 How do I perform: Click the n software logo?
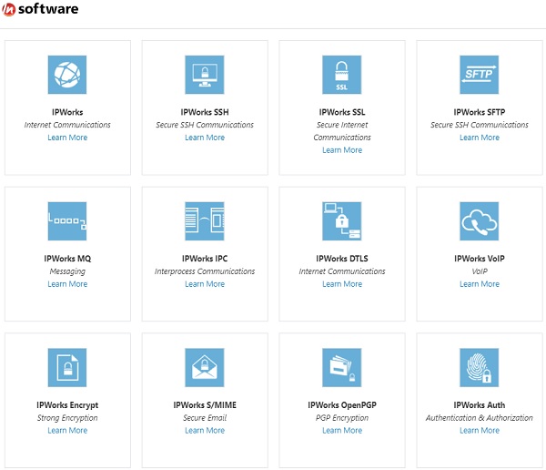coord(40,9)
